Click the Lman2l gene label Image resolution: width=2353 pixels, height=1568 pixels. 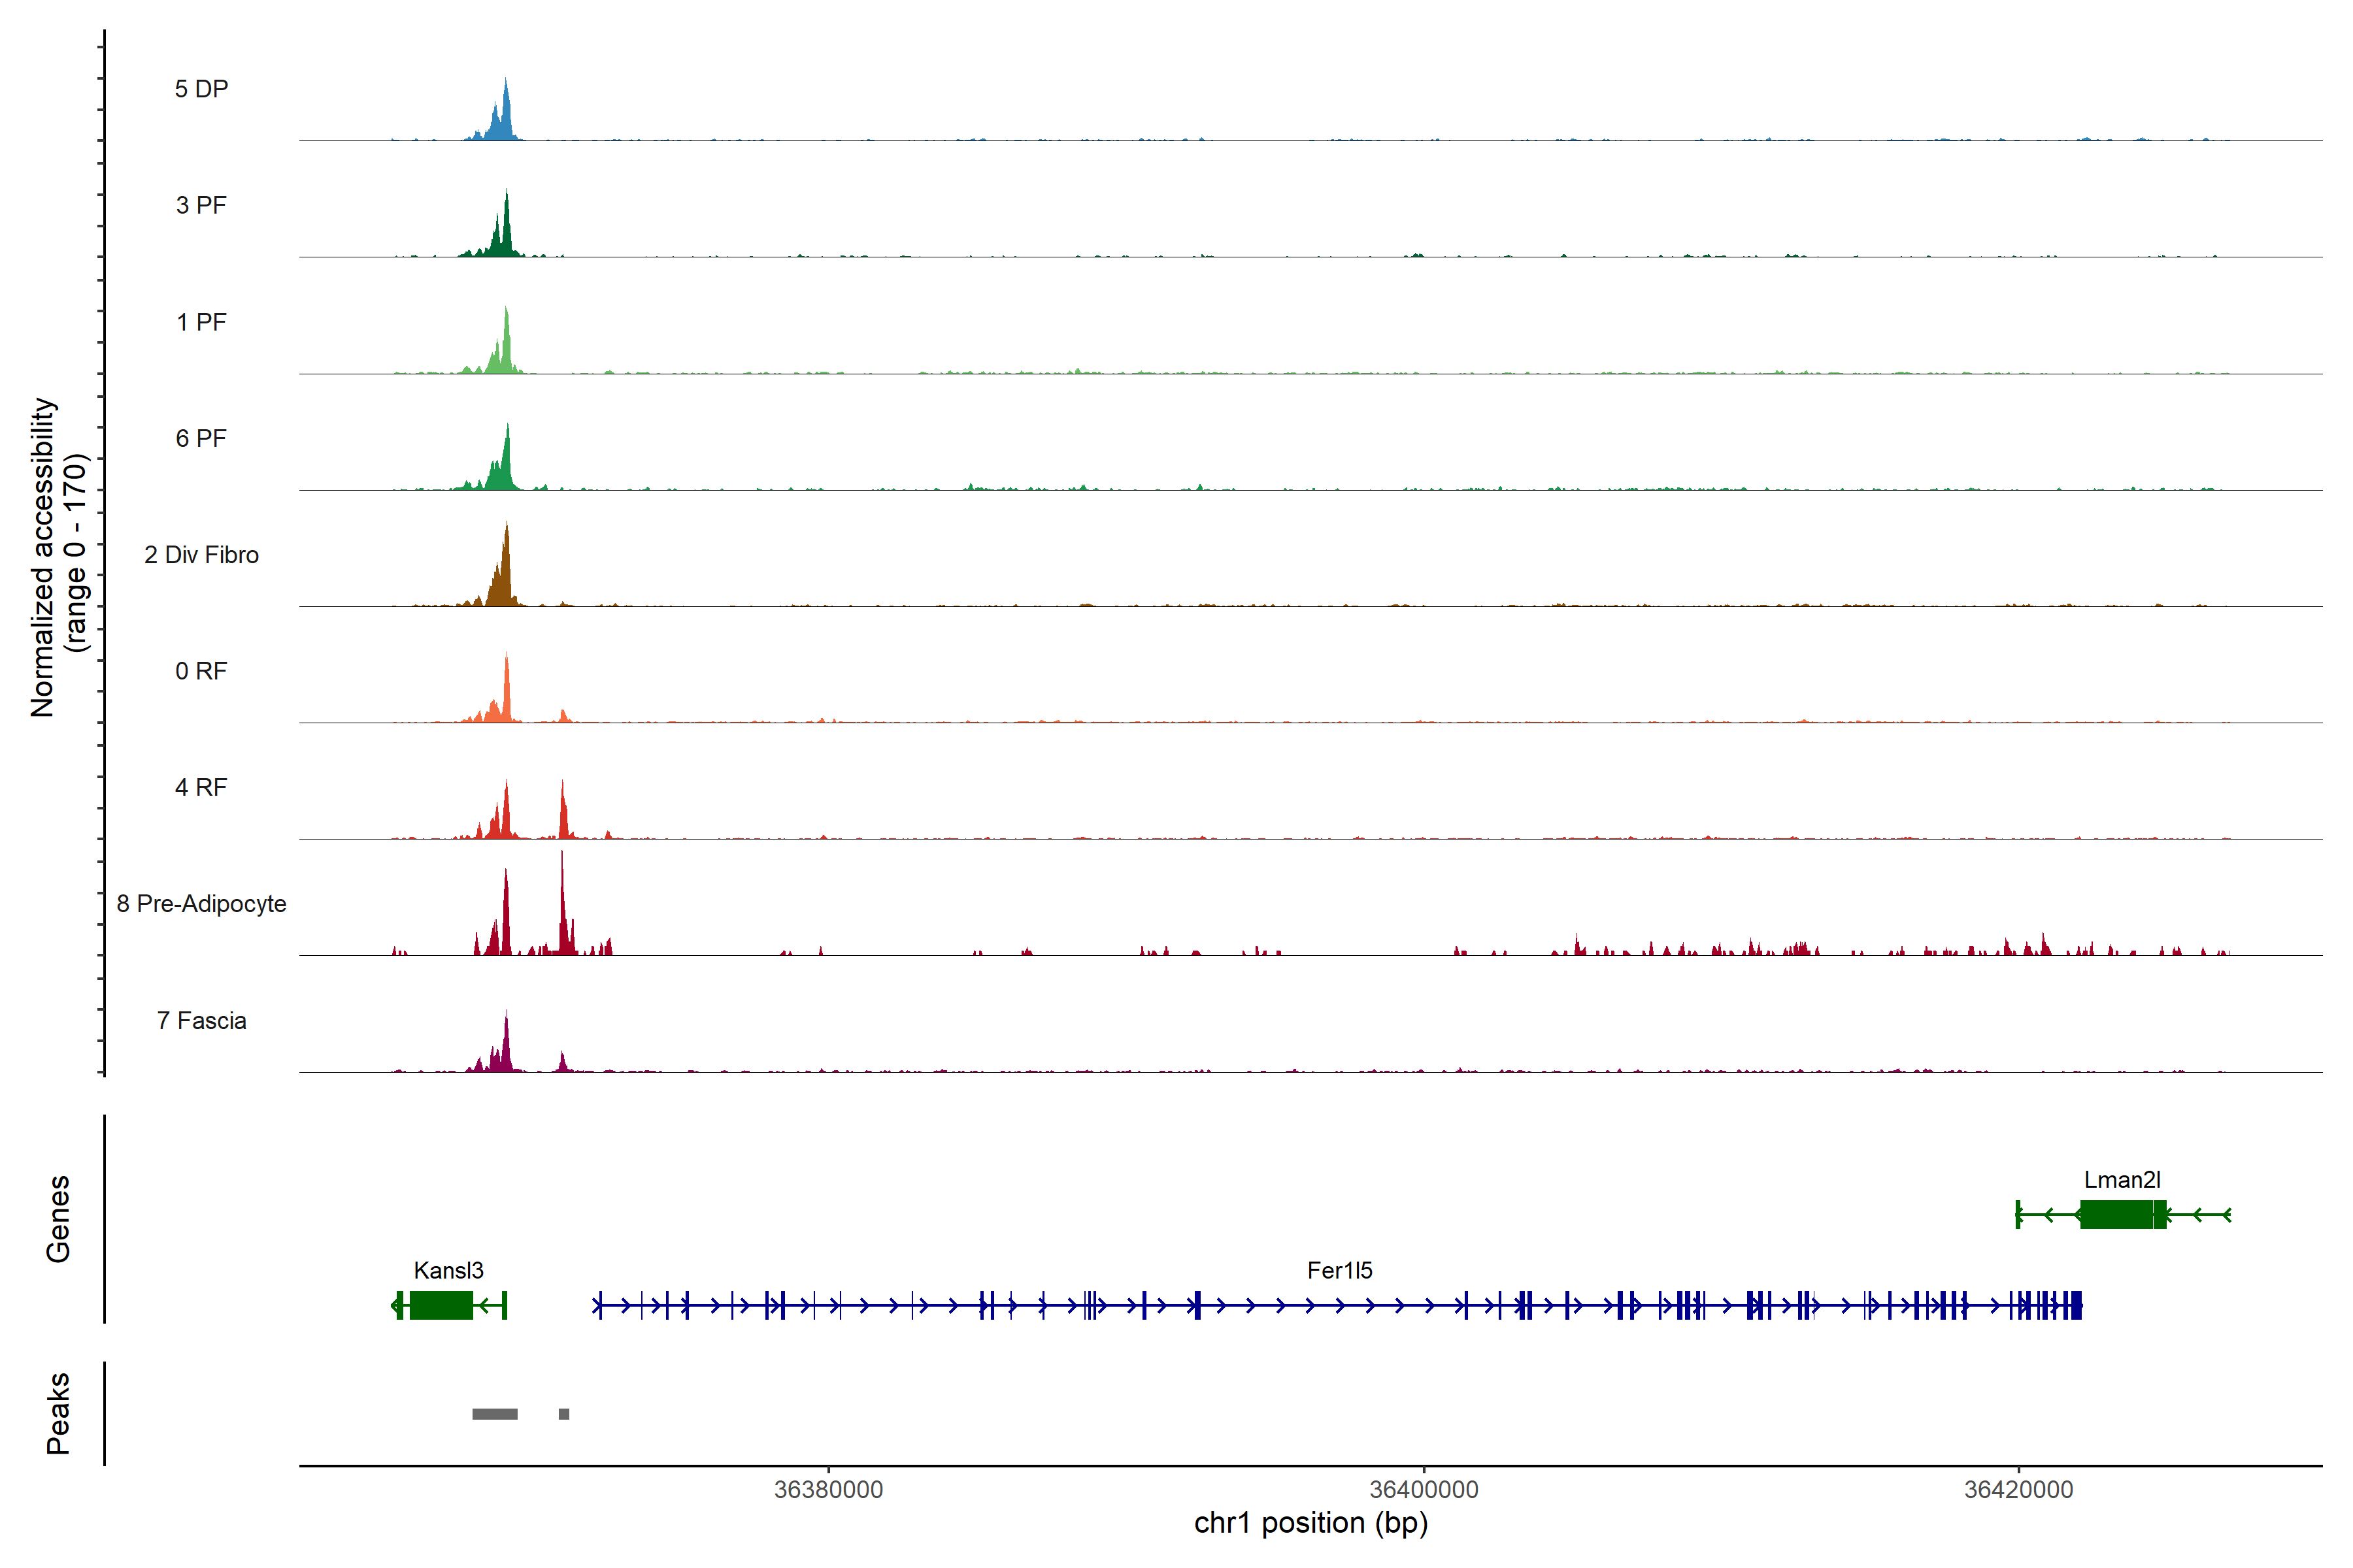click(2122, 1180)
